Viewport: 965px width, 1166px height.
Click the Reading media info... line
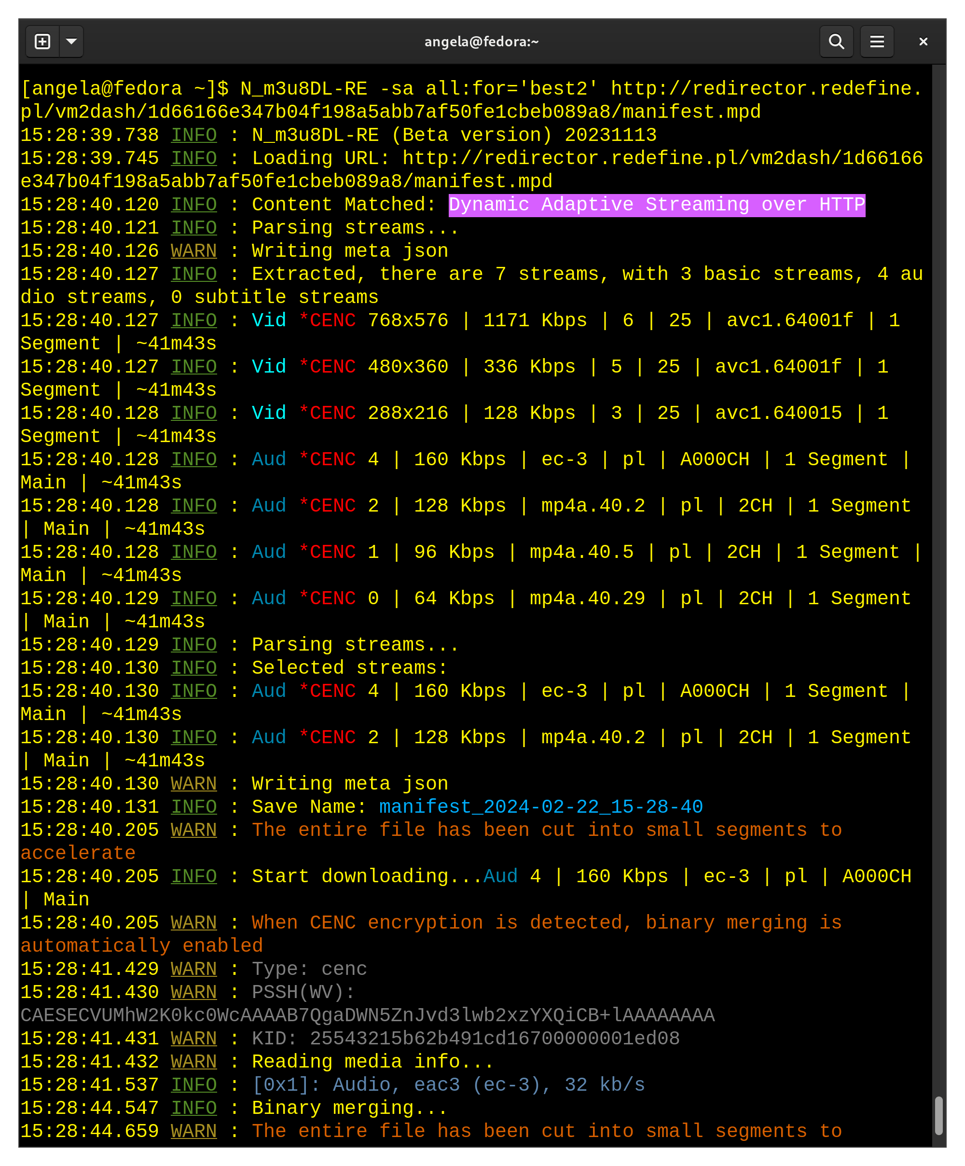click(x=372, y=1062)
